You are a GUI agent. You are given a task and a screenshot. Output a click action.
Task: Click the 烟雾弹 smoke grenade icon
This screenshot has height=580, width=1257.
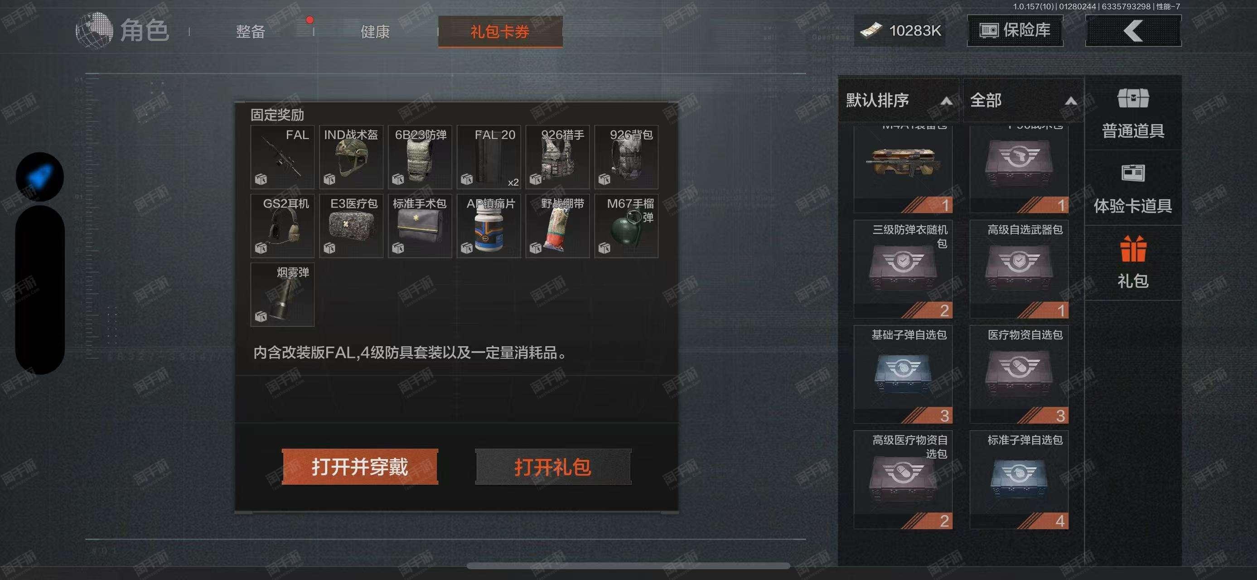tap(283, 295)
